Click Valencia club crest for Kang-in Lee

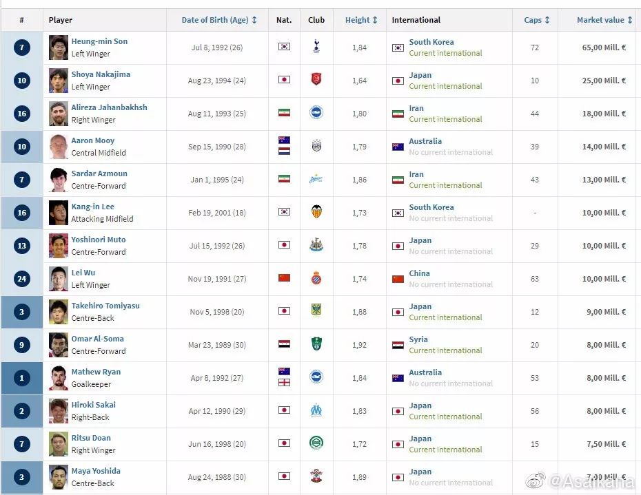pos(316,212)
